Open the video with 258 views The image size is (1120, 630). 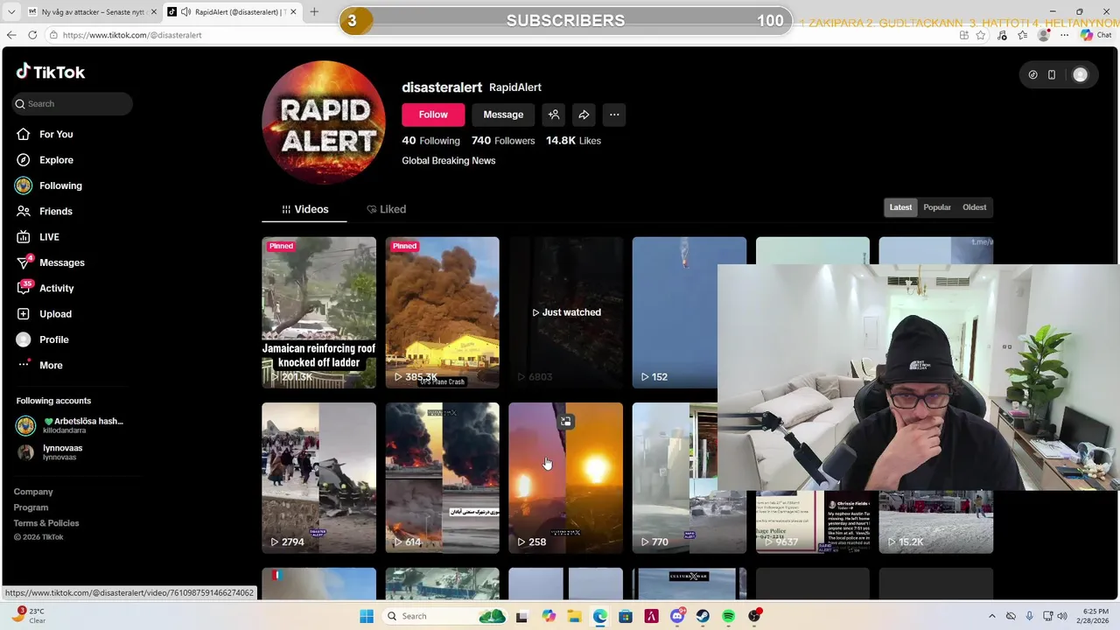click(x=566, y=478)
